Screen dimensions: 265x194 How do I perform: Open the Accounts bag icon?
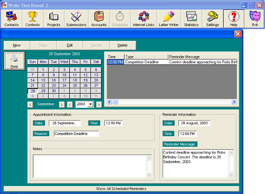pyautogui.click(x=99, y=19)
